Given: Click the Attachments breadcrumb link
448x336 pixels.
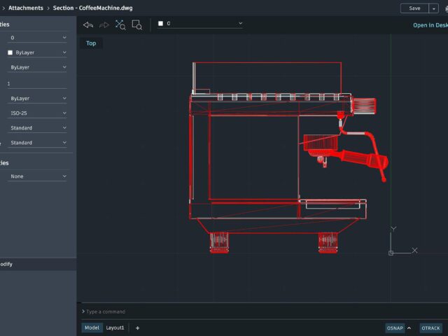Looking at the screenshot, I should tap(25, 8).
